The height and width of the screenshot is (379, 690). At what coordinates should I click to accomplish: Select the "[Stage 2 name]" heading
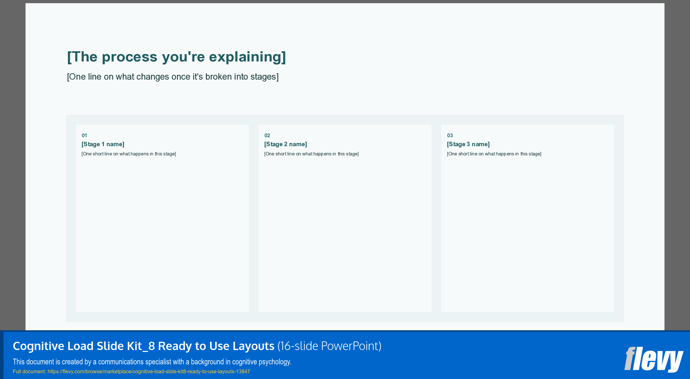click(x=286, y=144)
